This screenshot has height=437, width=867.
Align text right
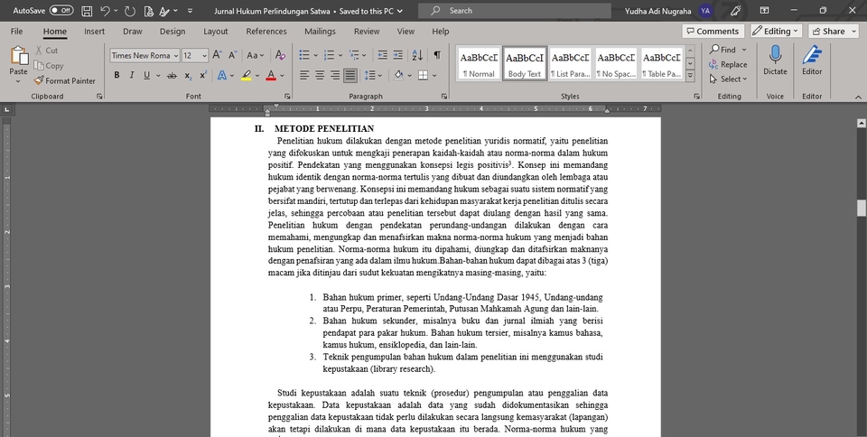[x=335, y=76]
